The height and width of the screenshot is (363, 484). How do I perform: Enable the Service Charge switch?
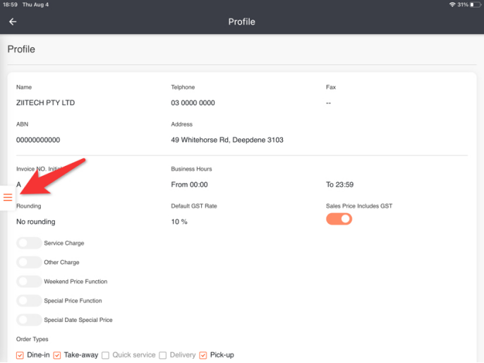click(x=29, y=243)
